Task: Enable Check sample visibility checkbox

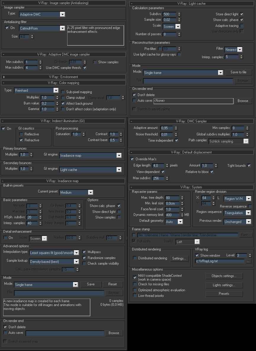Action: tap(84, 263)
